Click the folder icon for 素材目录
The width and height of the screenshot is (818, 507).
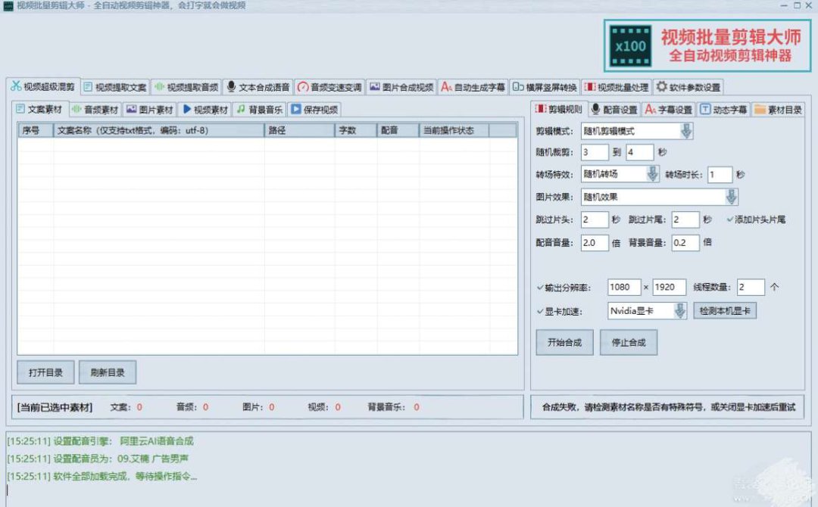pyautogui.click(x=760, y=109)
